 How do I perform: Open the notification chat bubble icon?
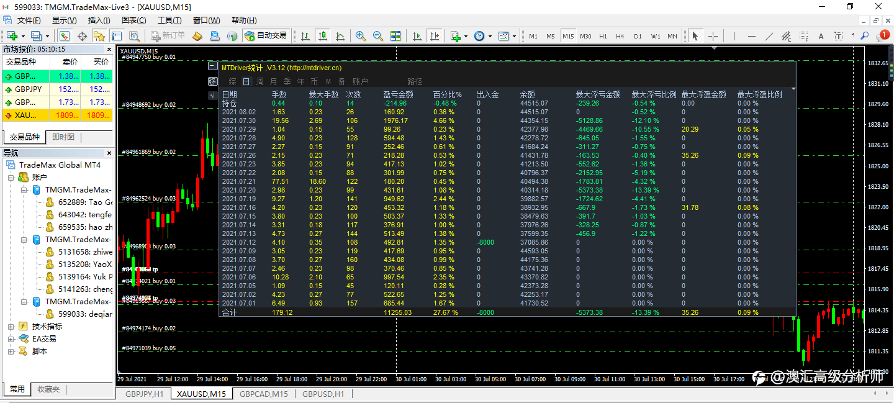[x=883, y=36]
